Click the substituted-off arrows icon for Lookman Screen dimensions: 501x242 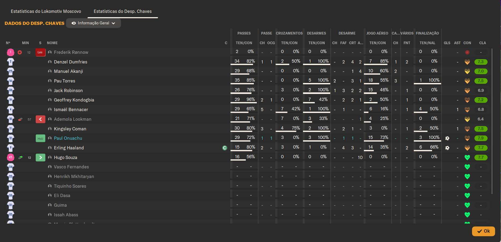point(20,119)
